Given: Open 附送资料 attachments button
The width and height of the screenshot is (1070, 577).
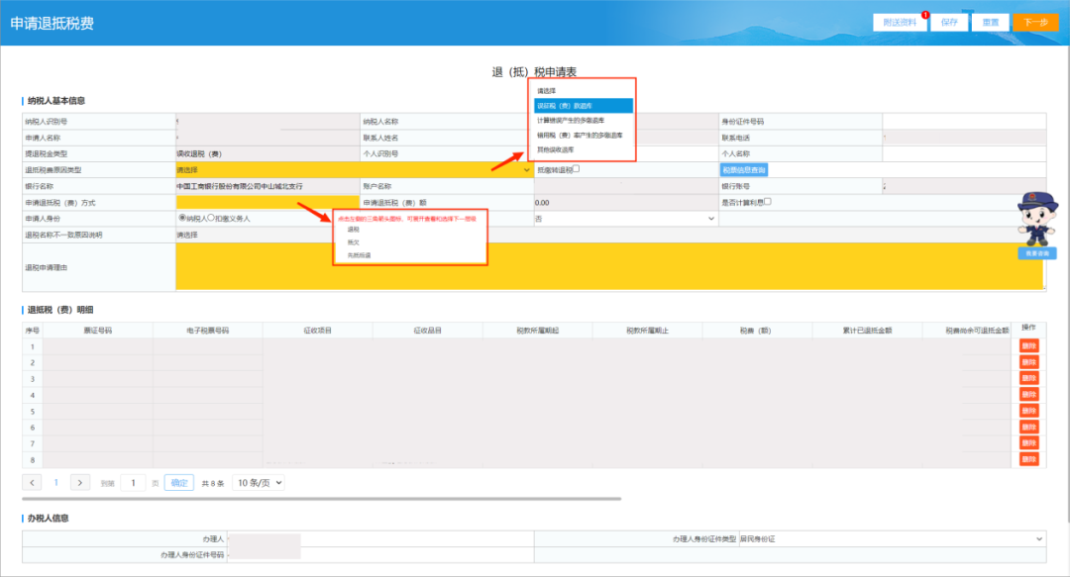Looking at the screenshot, I should coord(900,23).
